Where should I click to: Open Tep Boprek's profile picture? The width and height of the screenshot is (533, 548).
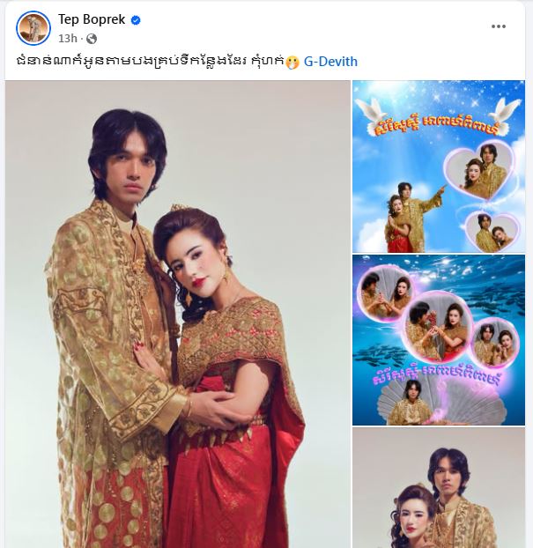click(x=33, y=28)
